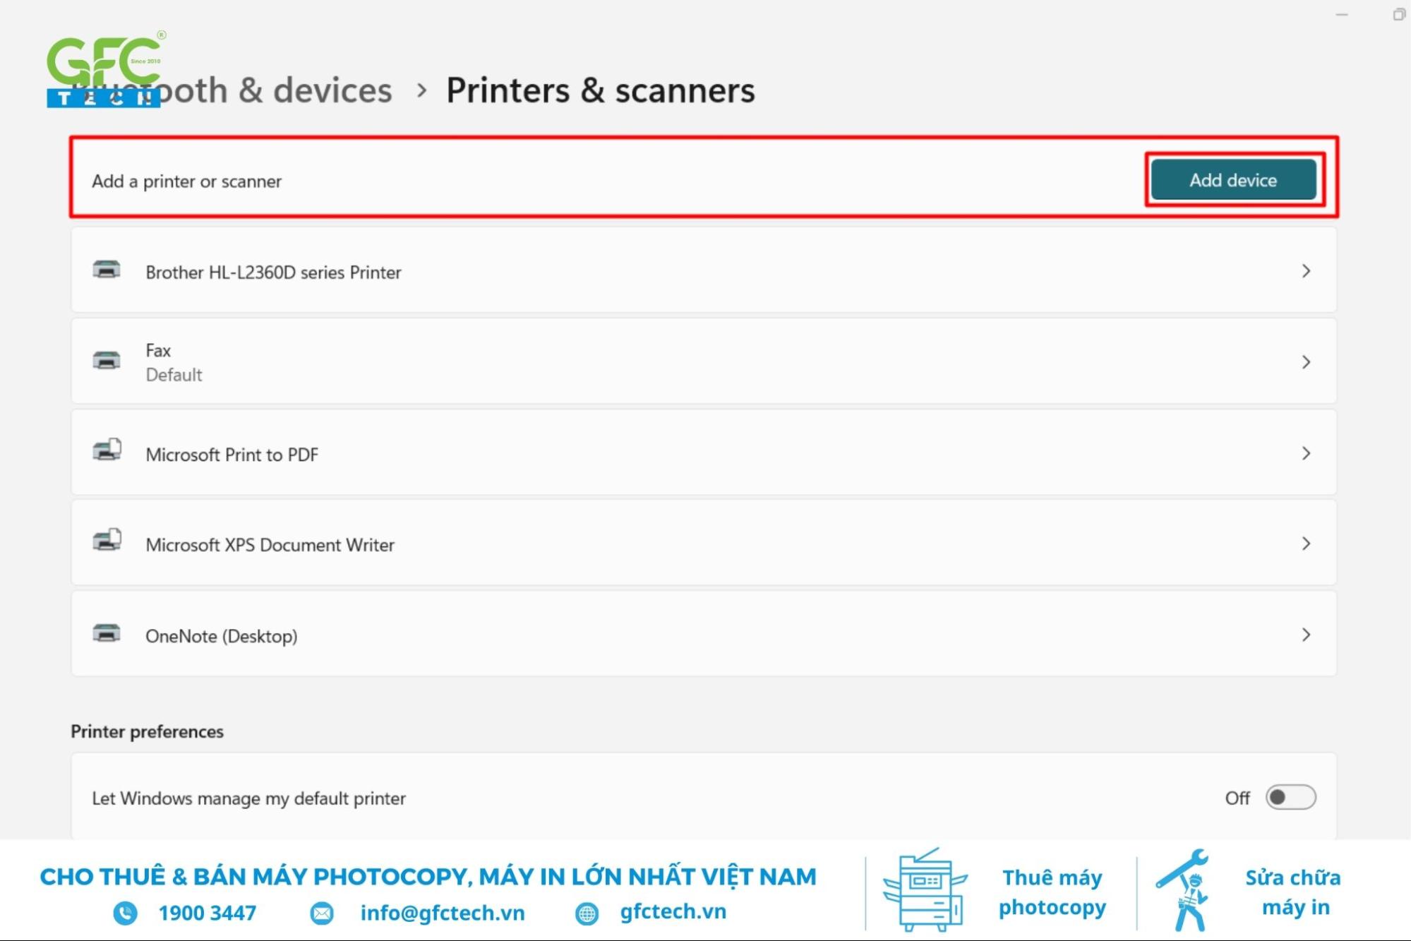Image resolution: width=1411 pixels, height=941 pixels.
Task: Click the gfctech.vn website link
Action: pyautogui.click(x=673, y=911)
